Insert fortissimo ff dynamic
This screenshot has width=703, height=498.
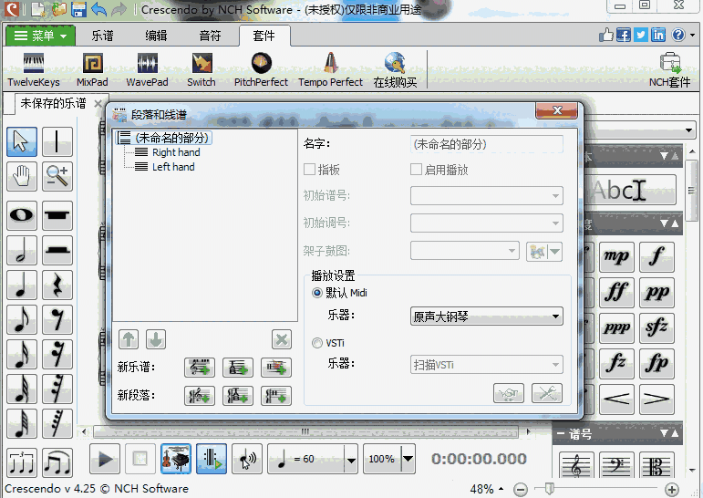point(616,292)
